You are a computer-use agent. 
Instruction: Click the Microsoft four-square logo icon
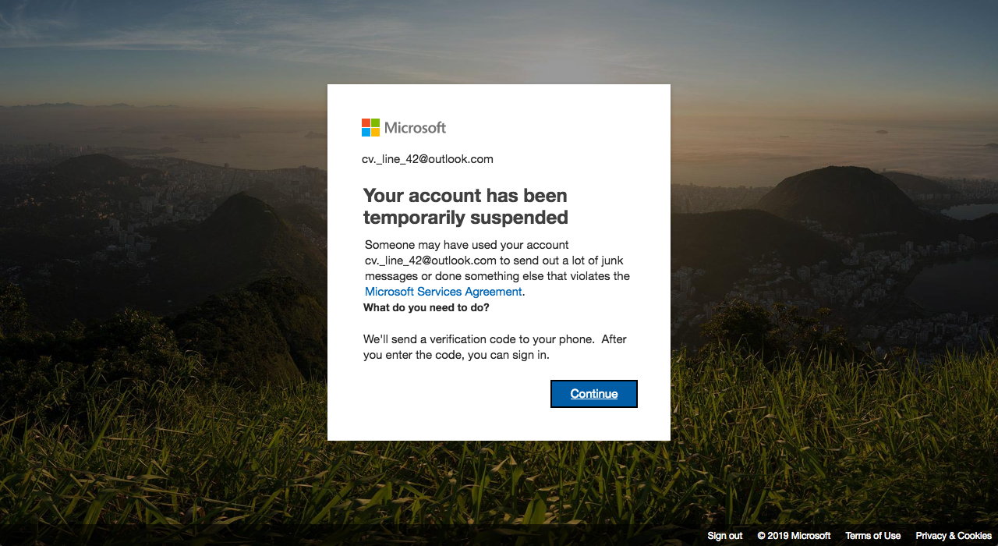(371, 127)
